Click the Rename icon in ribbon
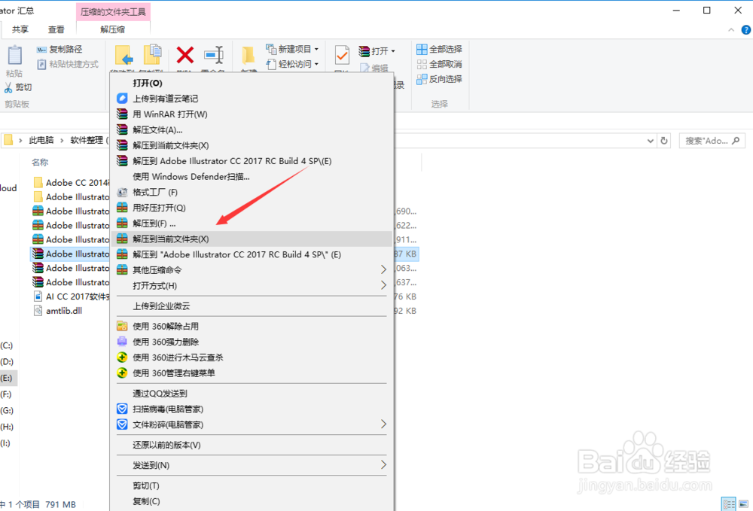Viewport: 753px width, 511px height. tap(213, 55)
